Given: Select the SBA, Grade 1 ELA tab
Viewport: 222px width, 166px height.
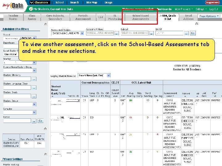Looking at the screenshot, I should [x=168, y=17].
